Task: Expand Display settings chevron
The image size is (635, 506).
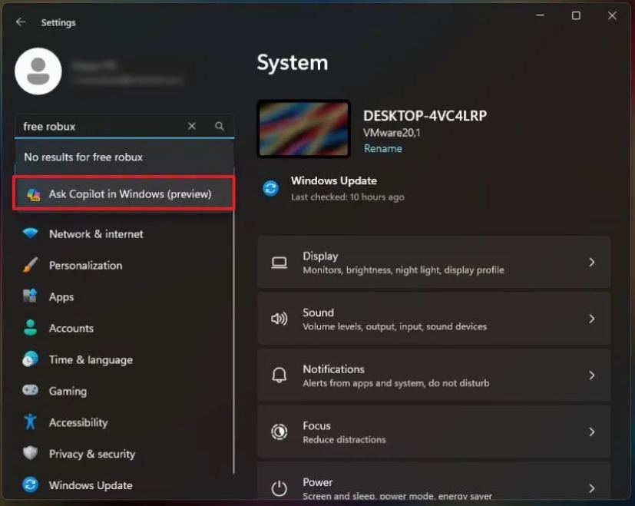Action: [x=592, y=263]
